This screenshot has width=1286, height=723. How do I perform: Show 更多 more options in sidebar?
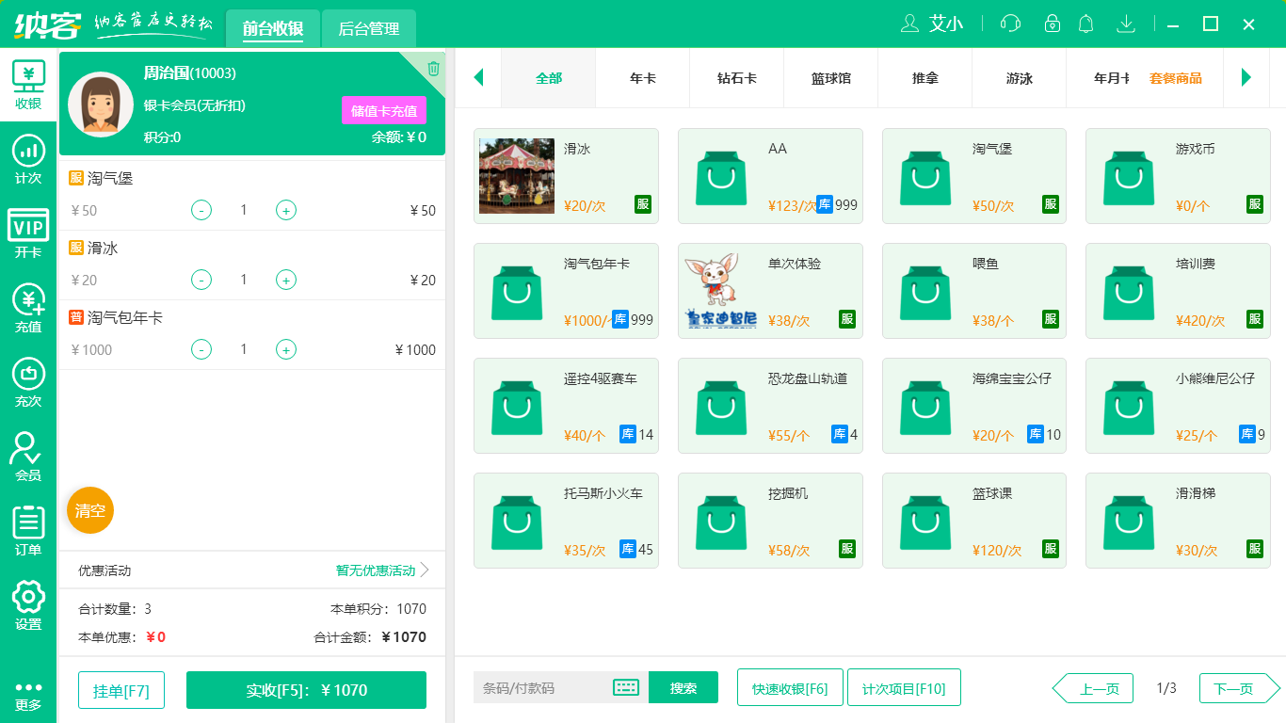click(x=28, y=696)
